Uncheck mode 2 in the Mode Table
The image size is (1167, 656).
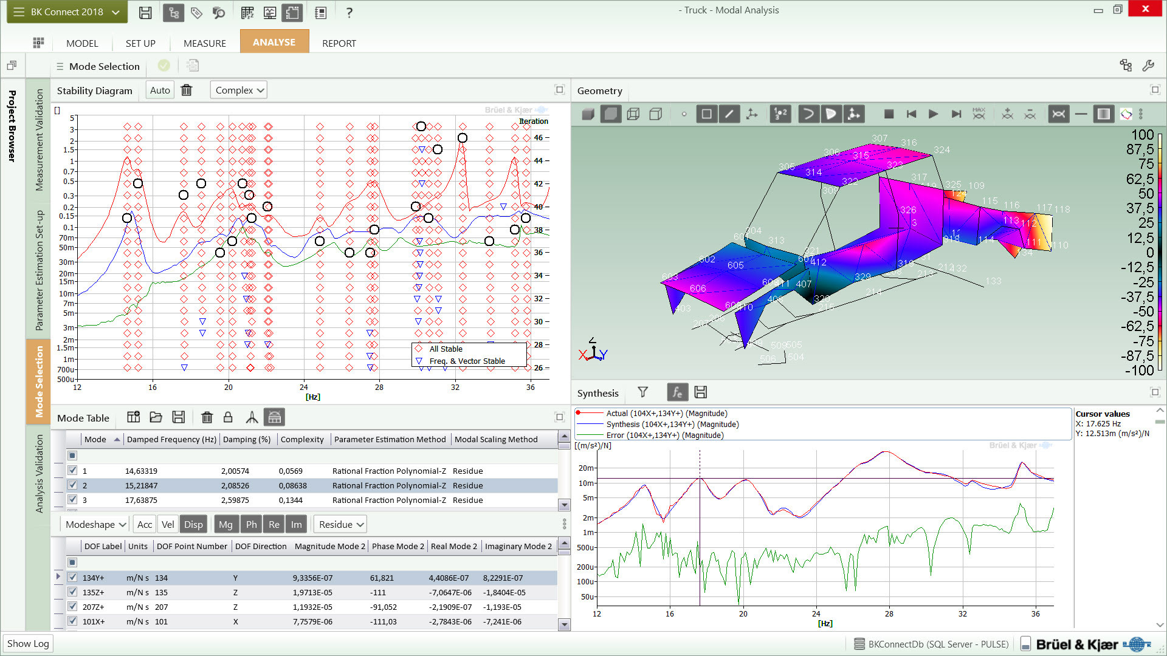pyautogui.click(x=72, y=485)
